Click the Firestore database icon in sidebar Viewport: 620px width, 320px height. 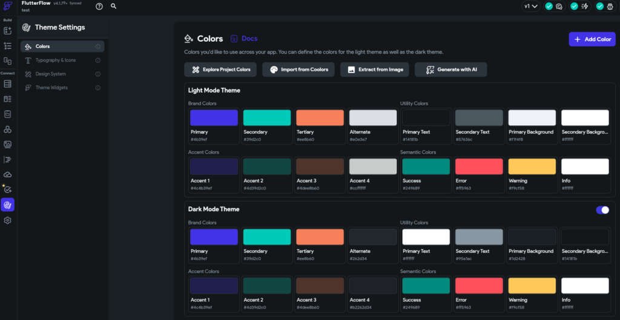tap(8, 83)
